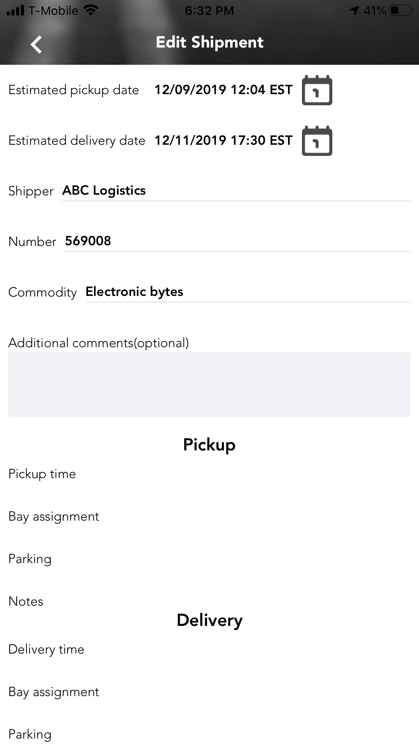The height and width of the screenshot is (745, 419).
Task: Select the pickup date value 12/09/2019 12:04 EST
Action: coord(223,90)
